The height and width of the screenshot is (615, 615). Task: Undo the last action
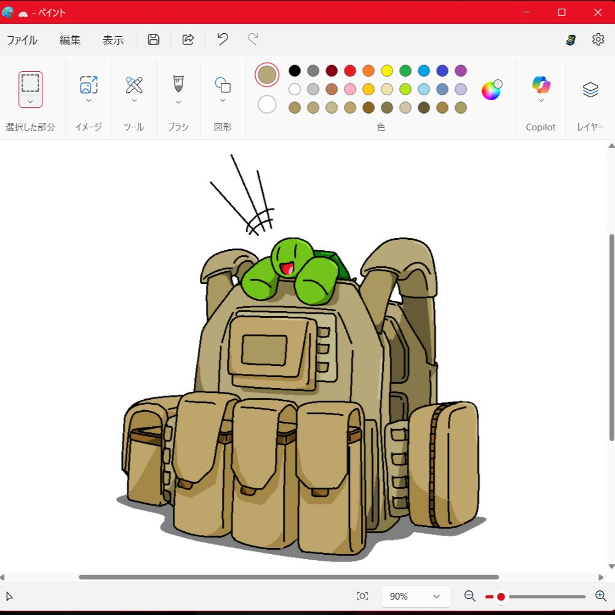pyautogui.click(x=223, y=39)
